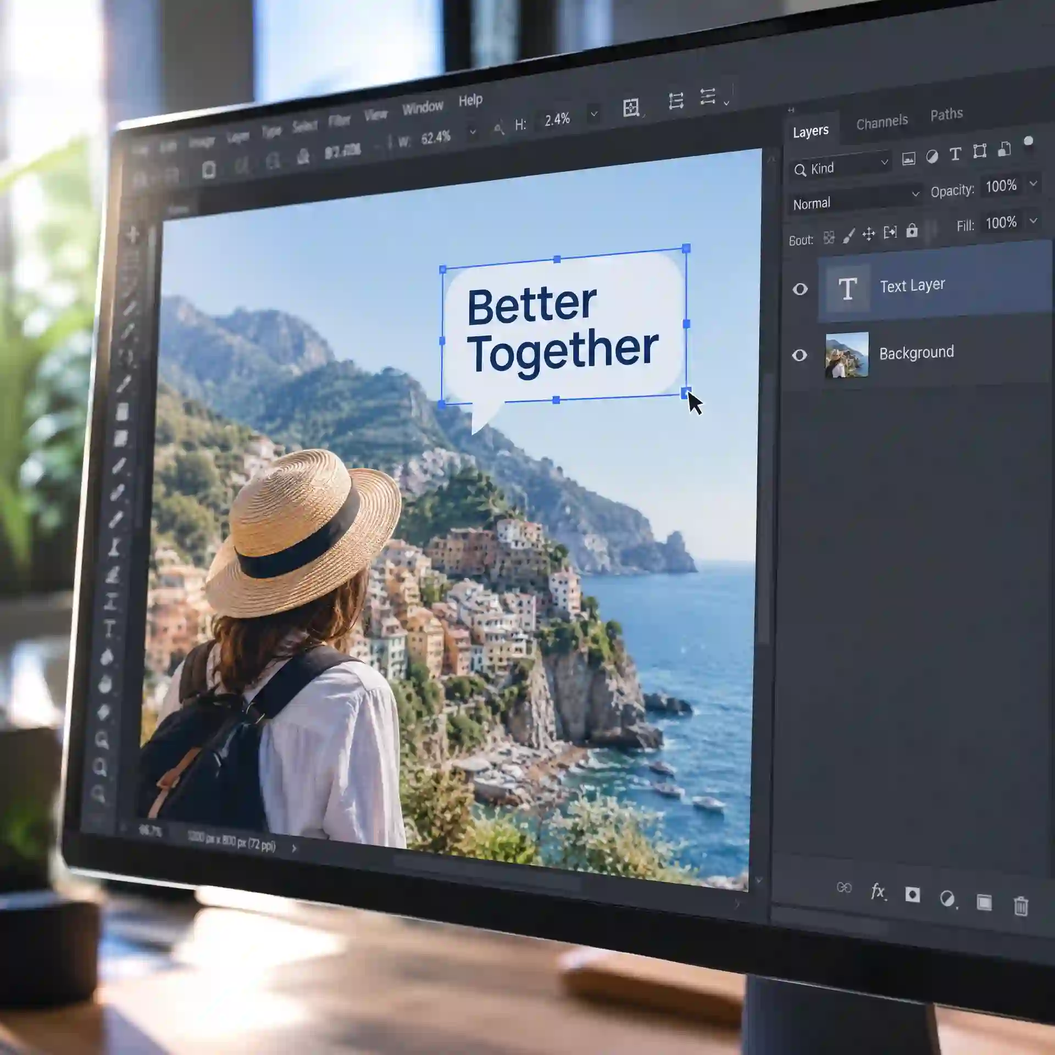Click the Opacity 100% value field
The height and width of the screenshot is (1055, 1055).
(1001, 186)
